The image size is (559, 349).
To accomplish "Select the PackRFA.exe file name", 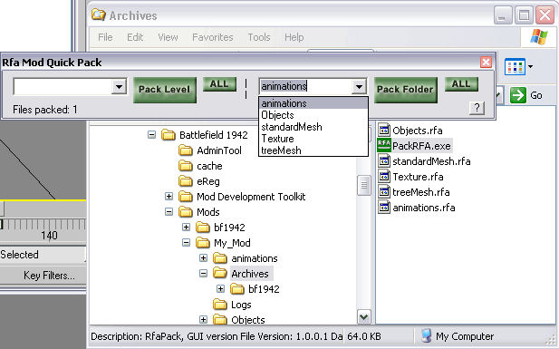I will pos(422,146).
